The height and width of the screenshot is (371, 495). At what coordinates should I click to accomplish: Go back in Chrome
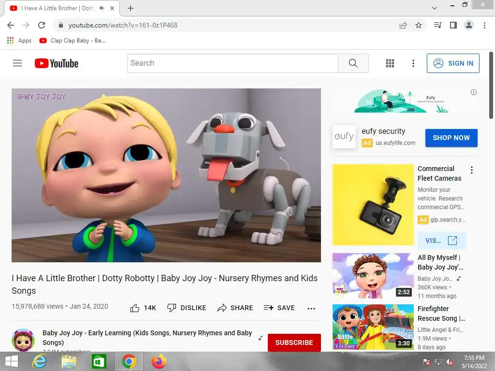pos(11,25)
